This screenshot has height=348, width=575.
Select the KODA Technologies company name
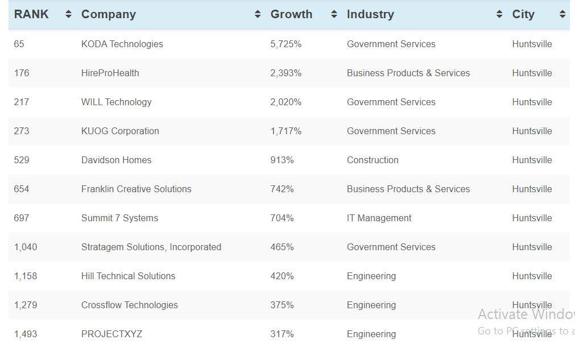[122, 44]
